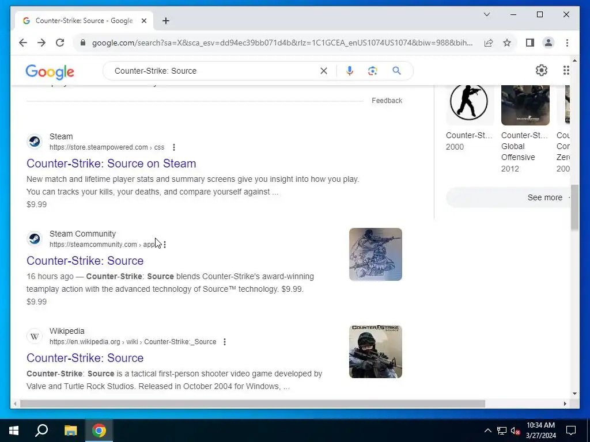The height and width of the screenshot is (442, 590).
Task: Open Google apps grid
Action: tap(566, 70)
